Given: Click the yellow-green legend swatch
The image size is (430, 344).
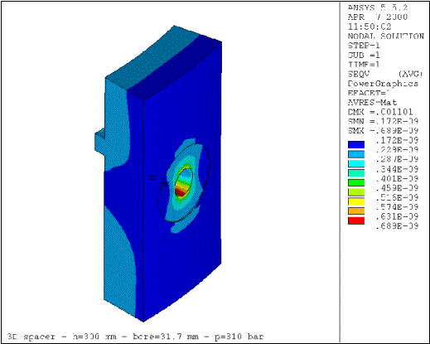Looking at the screenshot, I should point(356,192).
